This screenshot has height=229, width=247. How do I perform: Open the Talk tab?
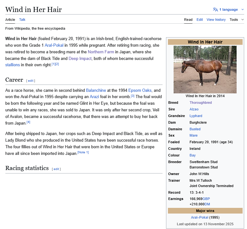pyautogui.click(x=22, y=20)
